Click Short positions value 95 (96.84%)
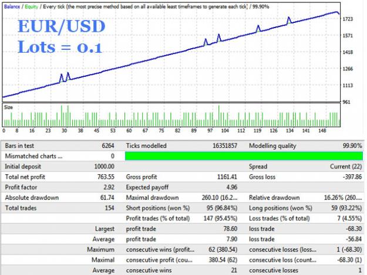The image size is (367, 275). 222,208
